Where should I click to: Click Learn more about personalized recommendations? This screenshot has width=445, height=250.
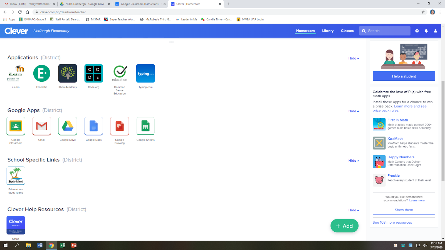[x=417, y=201]
